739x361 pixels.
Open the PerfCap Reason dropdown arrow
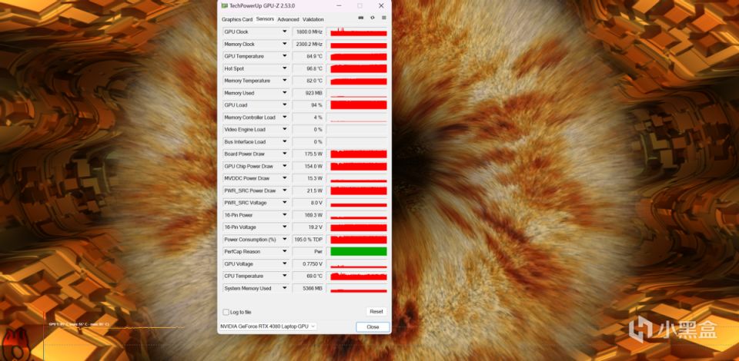point(285,251)
